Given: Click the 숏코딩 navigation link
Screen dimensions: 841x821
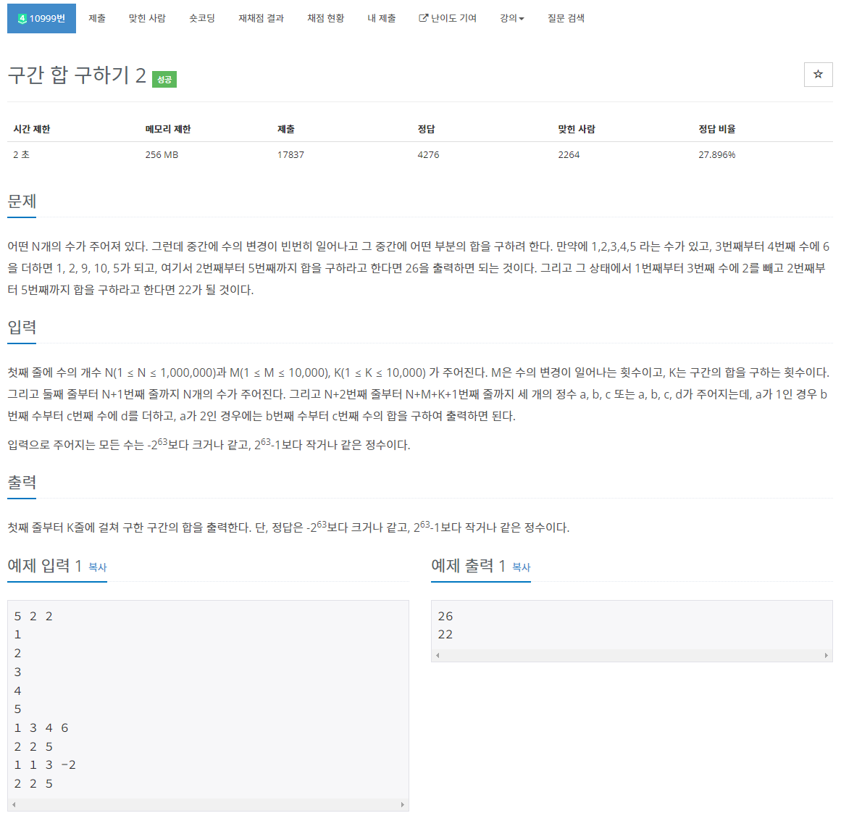Looking at the screenshot, I should click(x=201, y=18).
